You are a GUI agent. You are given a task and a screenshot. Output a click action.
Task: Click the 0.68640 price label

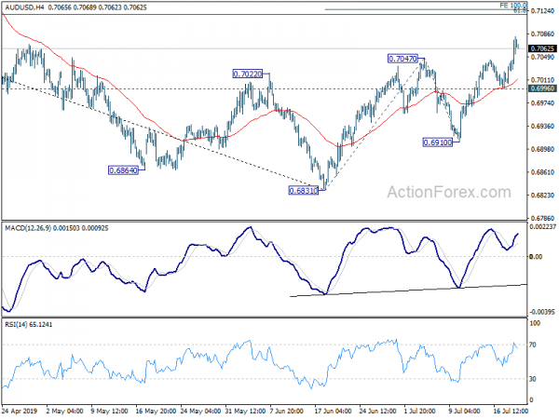123,170
